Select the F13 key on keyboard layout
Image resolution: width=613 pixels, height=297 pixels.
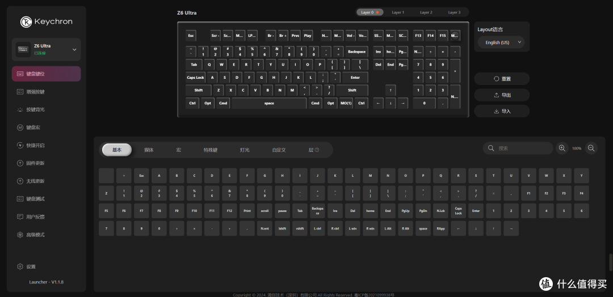(x=418, y=36)
